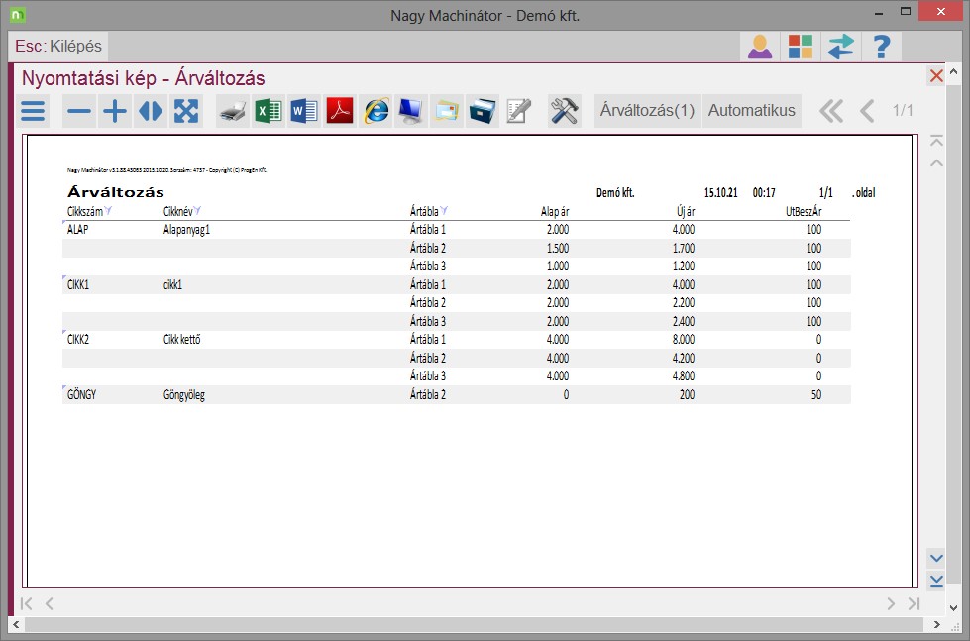Viewport: 970px width, 641px height.
Task: Select Cikk kettő item name
Action: (x=182, y=340)
